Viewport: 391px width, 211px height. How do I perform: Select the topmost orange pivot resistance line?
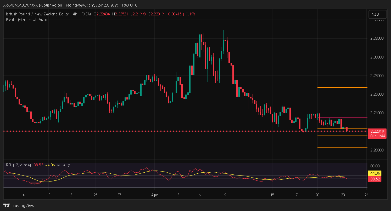point(342,87)
